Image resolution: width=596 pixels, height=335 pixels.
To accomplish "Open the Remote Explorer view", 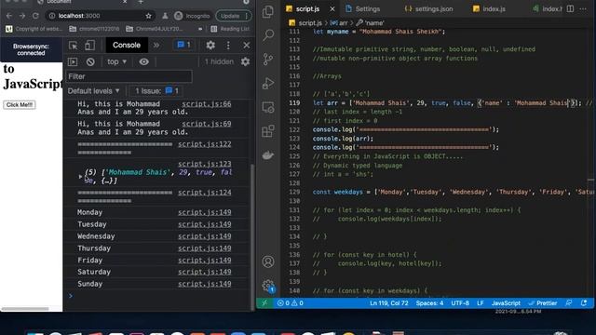I will click(268, 108).
